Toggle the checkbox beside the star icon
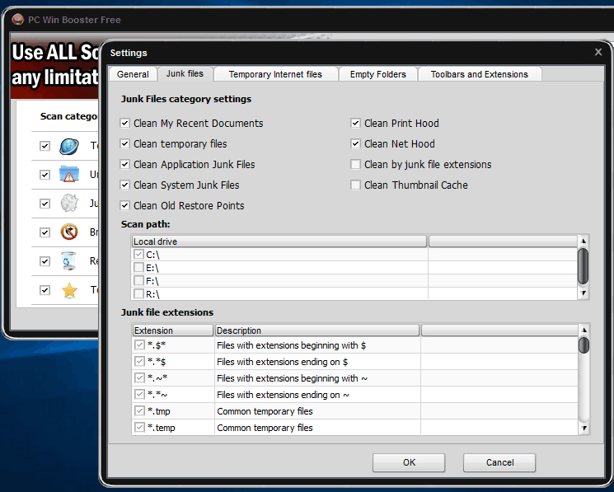 point(45,290)
